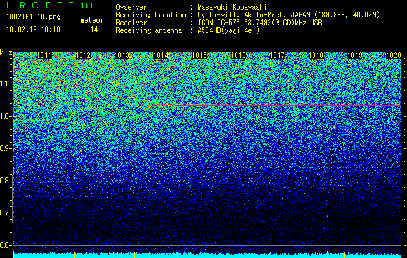
Task: Select the file name 1002161010.png
Action: point(34,17)
